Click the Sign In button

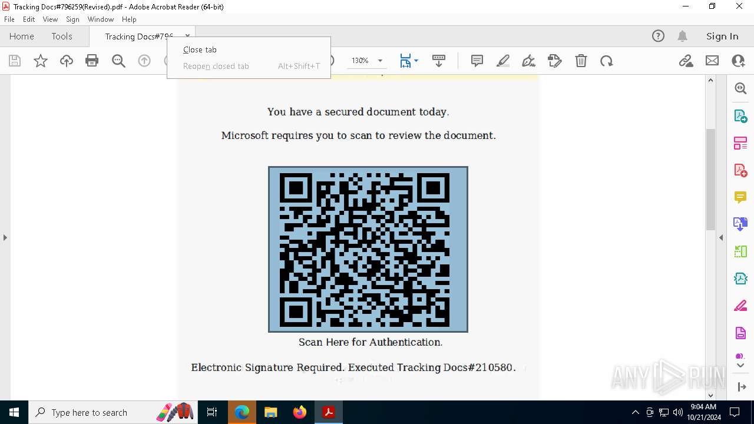tap(722, 36)
